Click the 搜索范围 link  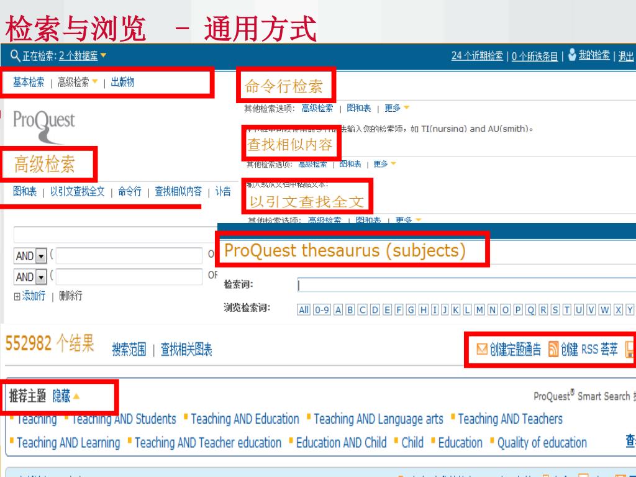click(x=129, y=349)
